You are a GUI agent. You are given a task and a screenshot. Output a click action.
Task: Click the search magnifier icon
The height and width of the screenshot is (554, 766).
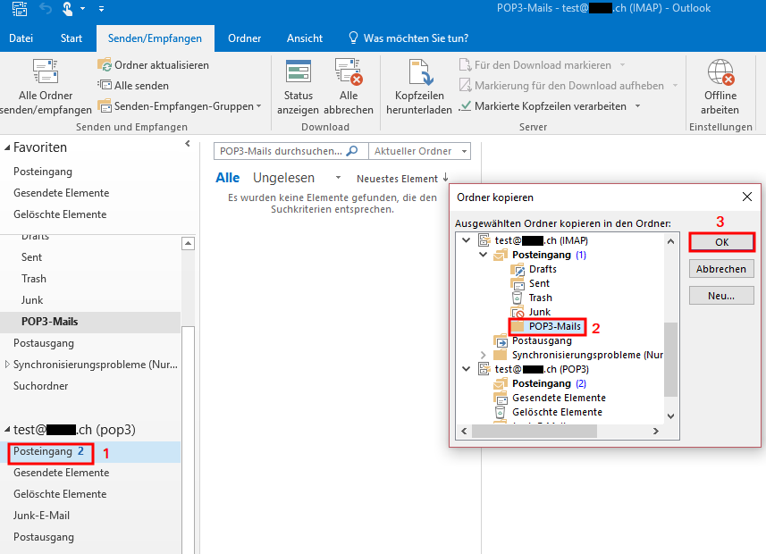coord(352,151)
